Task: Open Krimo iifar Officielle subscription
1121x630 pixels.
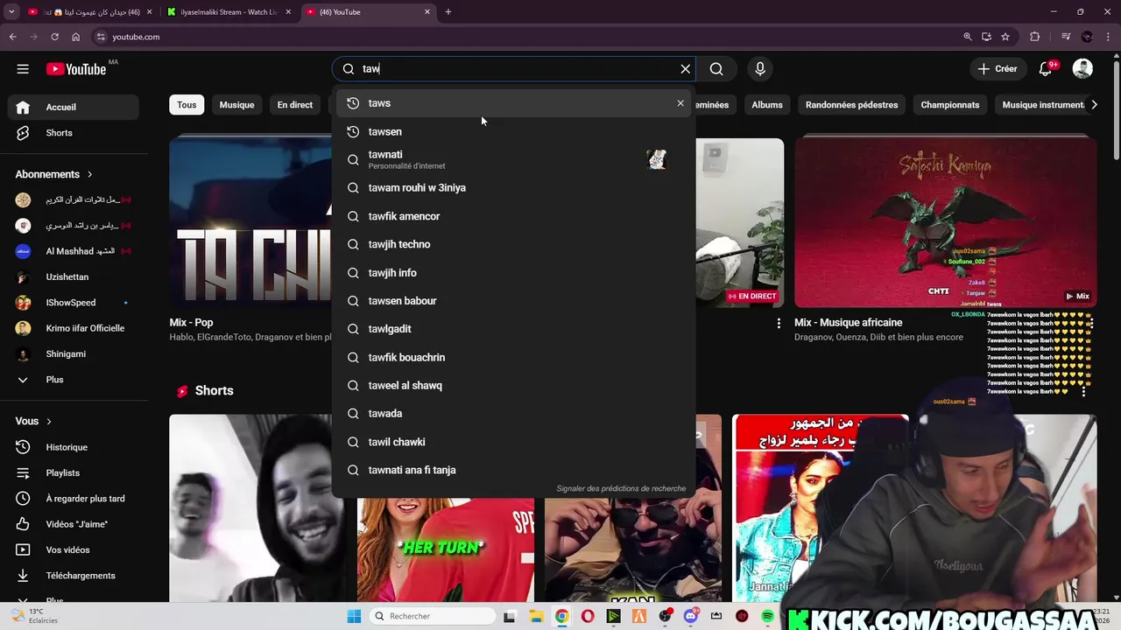Action: click(x=74, y=328)
